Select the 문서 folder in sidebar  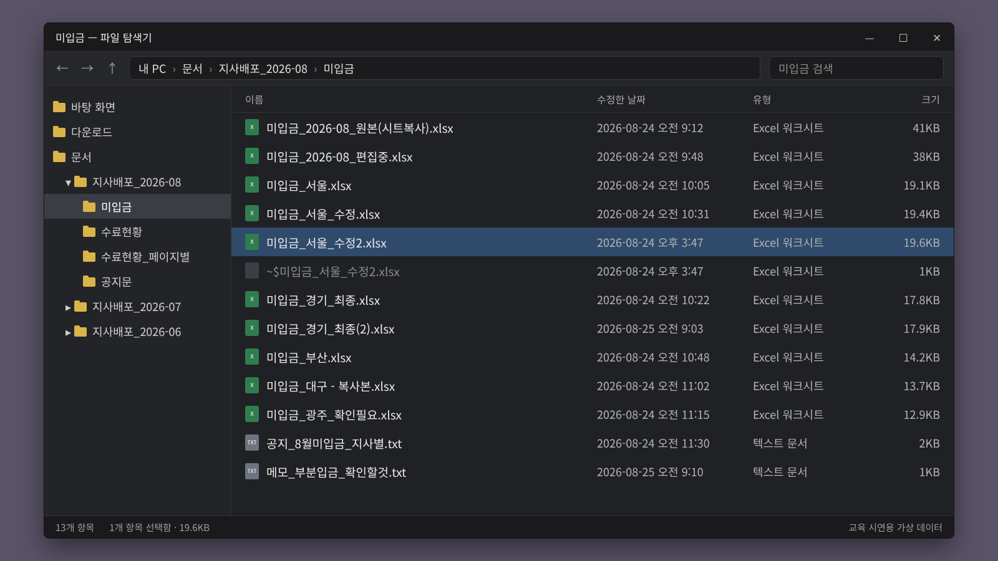point(137,156)
